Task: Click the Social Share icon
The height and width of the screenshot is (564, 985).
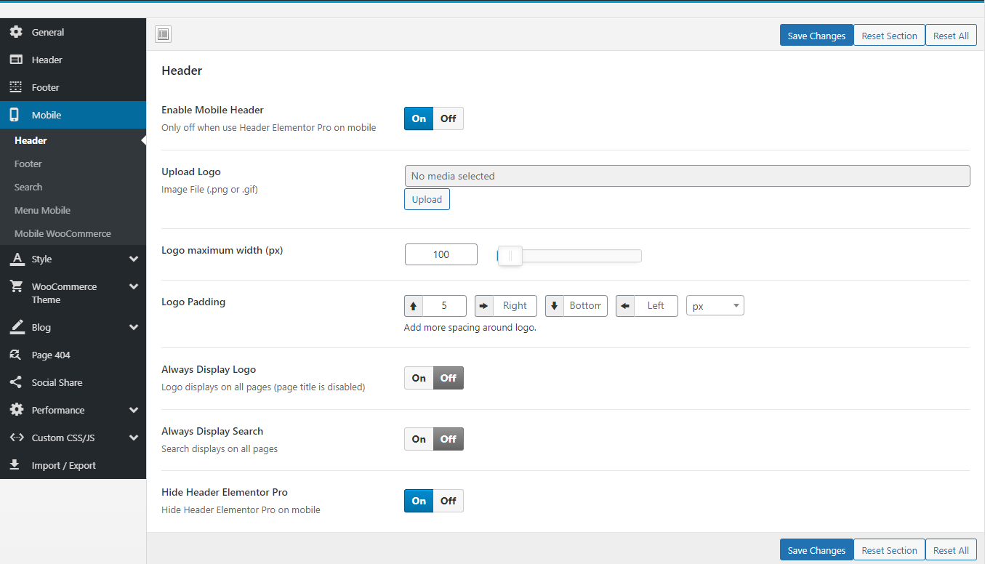Action: (16, 382)
